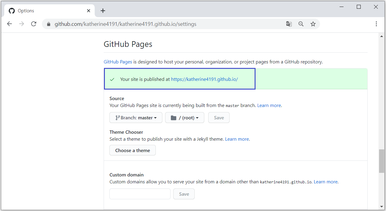Click Save button in Source section
This screenshot has height=211, width=386.
pyautogui.click(x=219, y=118)
